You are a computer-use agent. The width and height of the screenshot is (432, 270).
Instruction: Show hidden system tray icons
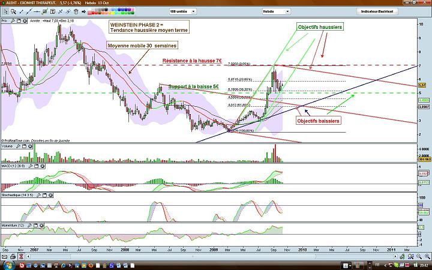point(385,266)
